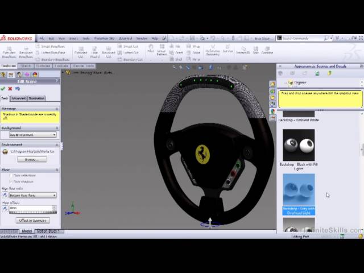Collapse the Background section

coord(57,128)
